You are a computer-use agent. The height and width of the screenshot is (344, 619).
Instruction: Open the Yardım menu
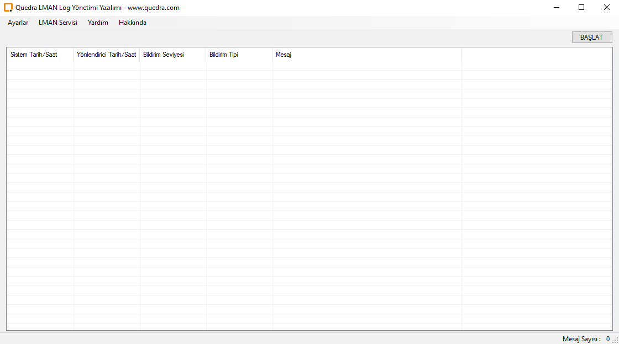[98, 23]
